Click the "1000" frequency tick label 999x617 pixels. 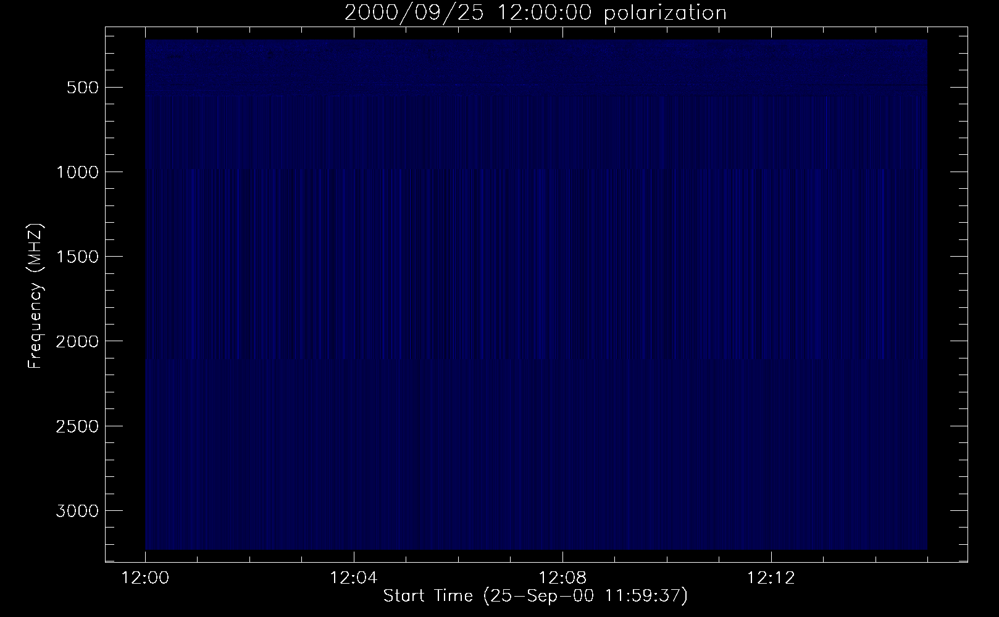click(78, 172)
